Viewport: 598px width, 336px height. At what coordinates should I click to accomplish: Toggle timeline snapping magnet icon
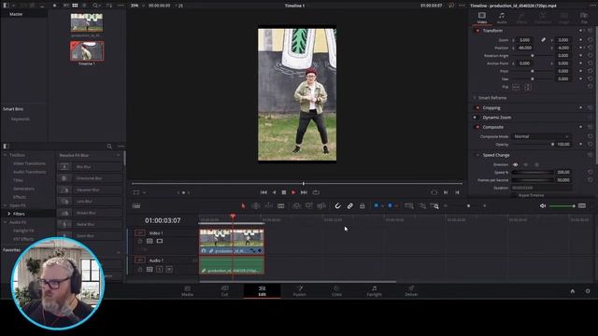pos(337,206)
